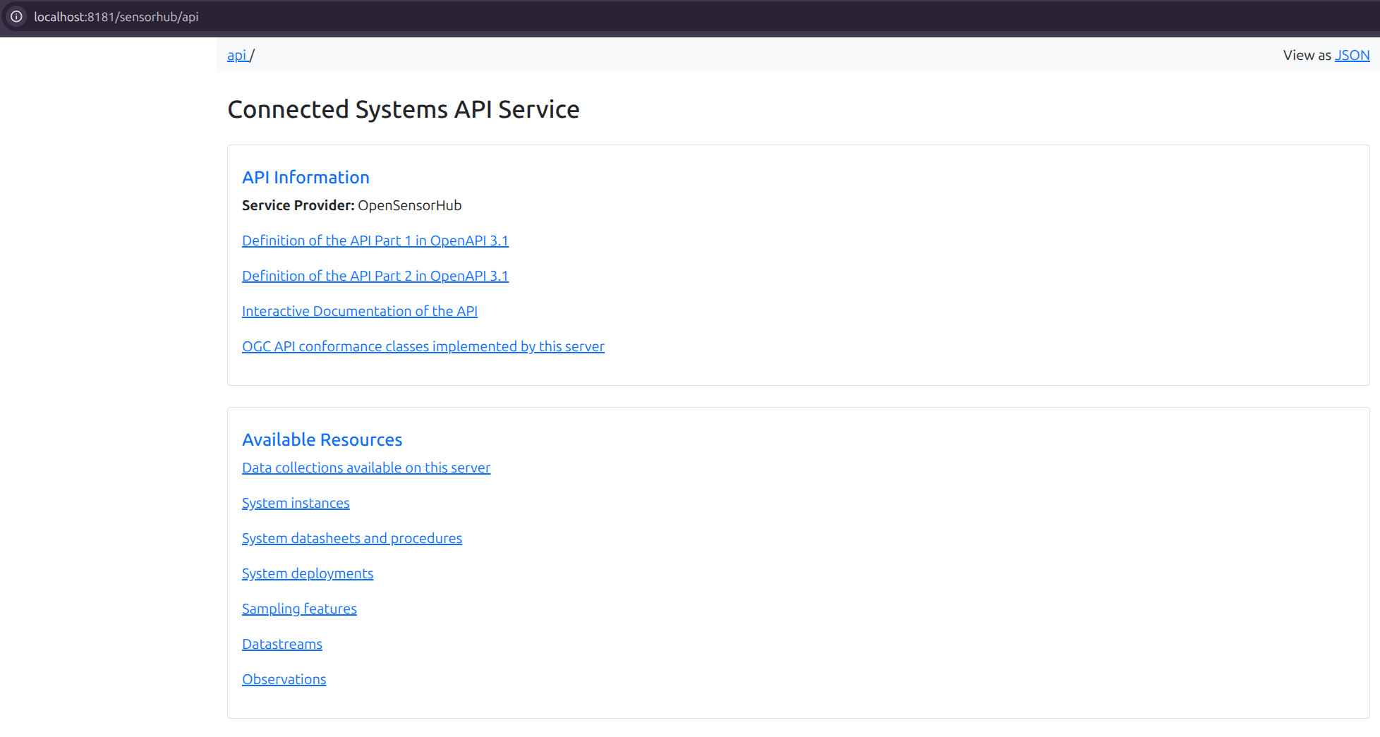
Task: Click the Datastreams resource link
Action: (x=282, y=644)
